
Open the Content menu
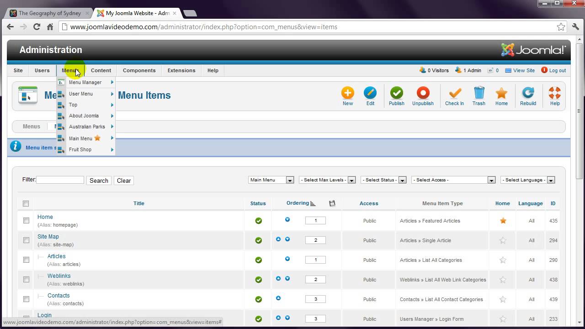pyautogui.click(x=101, y=70)
